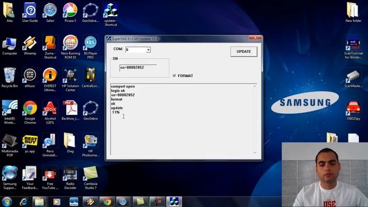368x207 pixels.
Task: Close the SuperVAG K+CAN Updater window
Action: pos(255,38)
